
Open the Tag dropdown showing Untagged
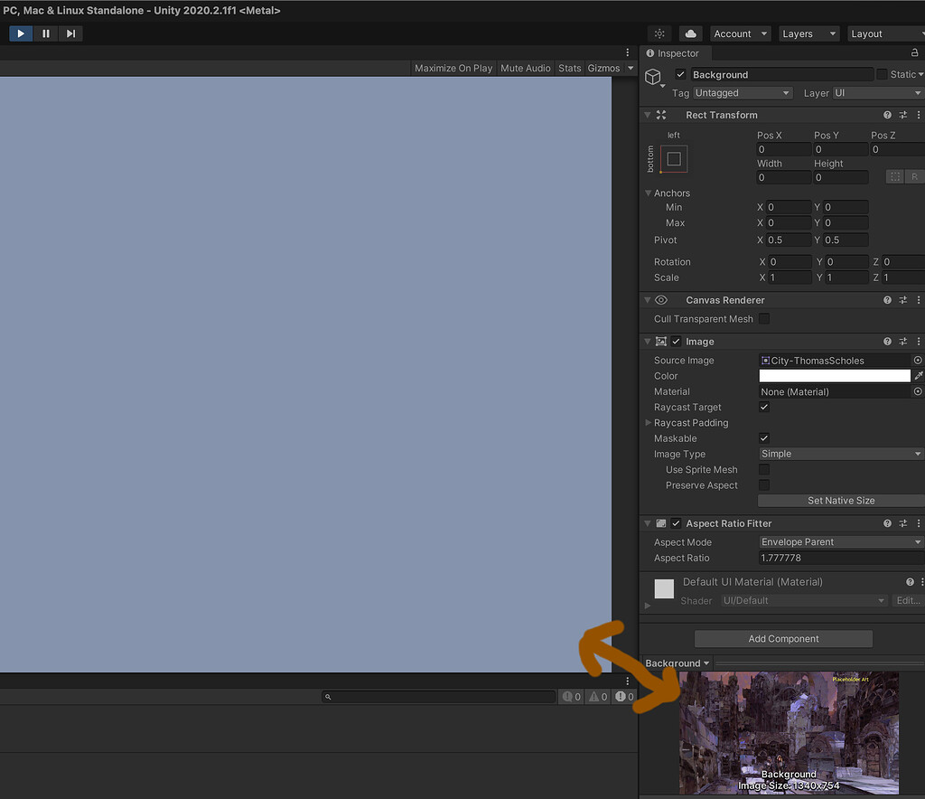point(743,92)
